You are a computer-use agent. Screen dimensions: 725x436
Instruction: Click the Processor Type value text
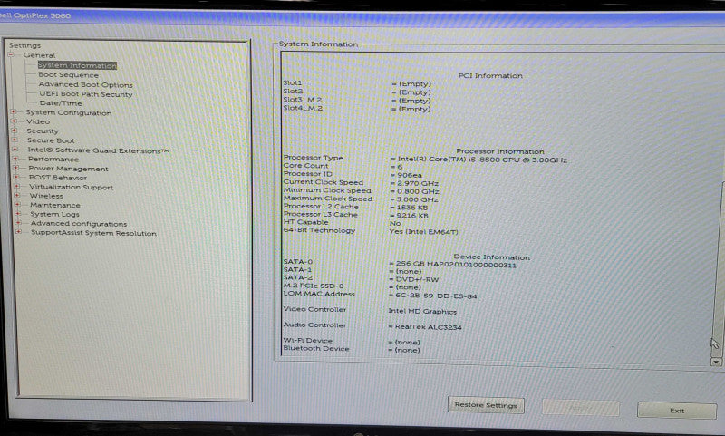pyautogui.click(x=482, y=160)
